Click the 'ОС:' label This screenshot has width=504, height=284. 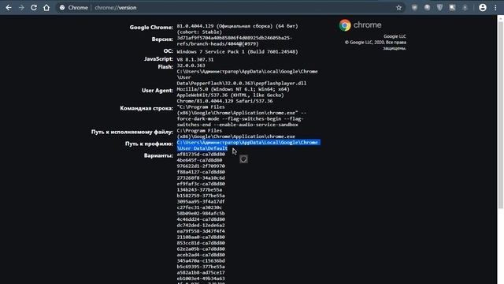pos(168,51)
